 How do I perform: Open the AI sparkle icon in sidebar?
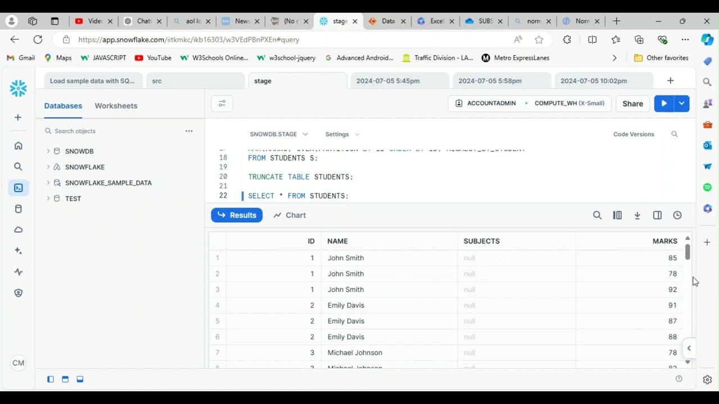pyautogui.click(x=18, y=251)
